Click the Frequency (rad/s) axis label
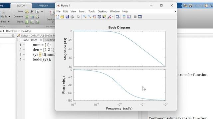This screenshot has width=213, height=119. point(119,108)
